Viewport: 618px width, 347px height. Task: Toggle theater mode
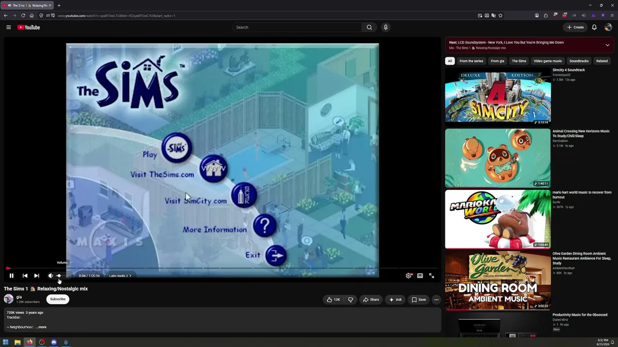(x=420, y=276)
